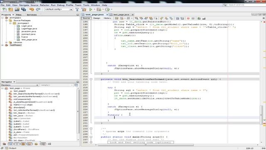266x150 pixels.
Task: Run the project with green play icon
Action: (91, 10)
